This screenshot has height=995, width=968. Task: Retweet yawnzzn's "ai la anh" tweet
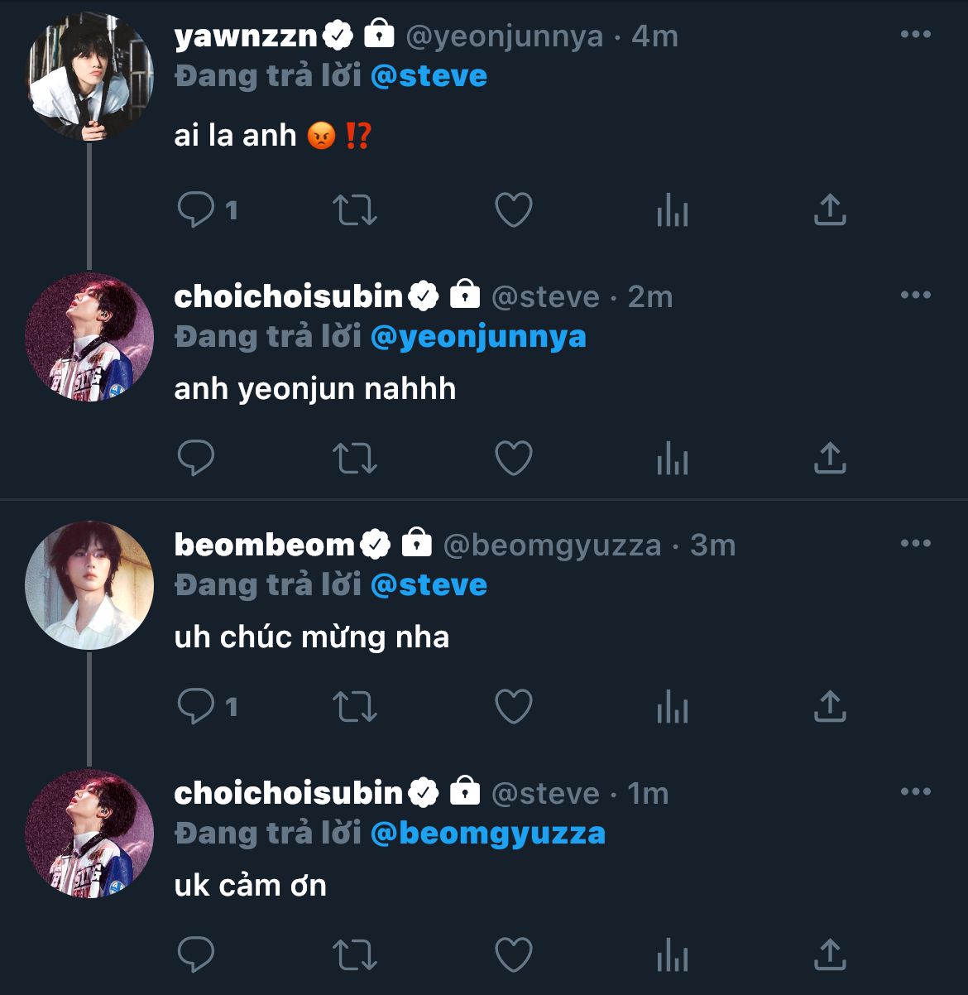354,210
